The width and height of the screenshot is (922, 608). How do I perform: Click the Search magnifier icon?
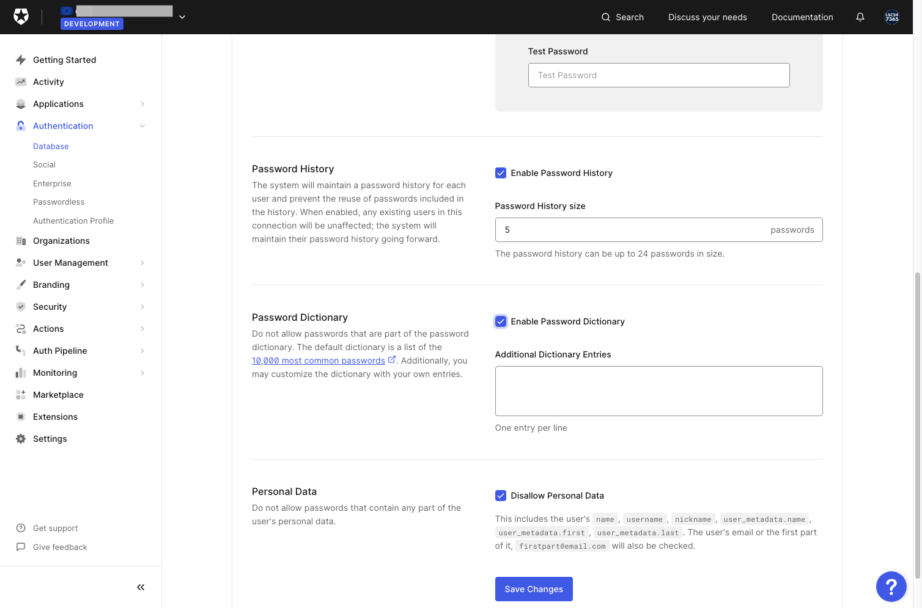[606, 17]
